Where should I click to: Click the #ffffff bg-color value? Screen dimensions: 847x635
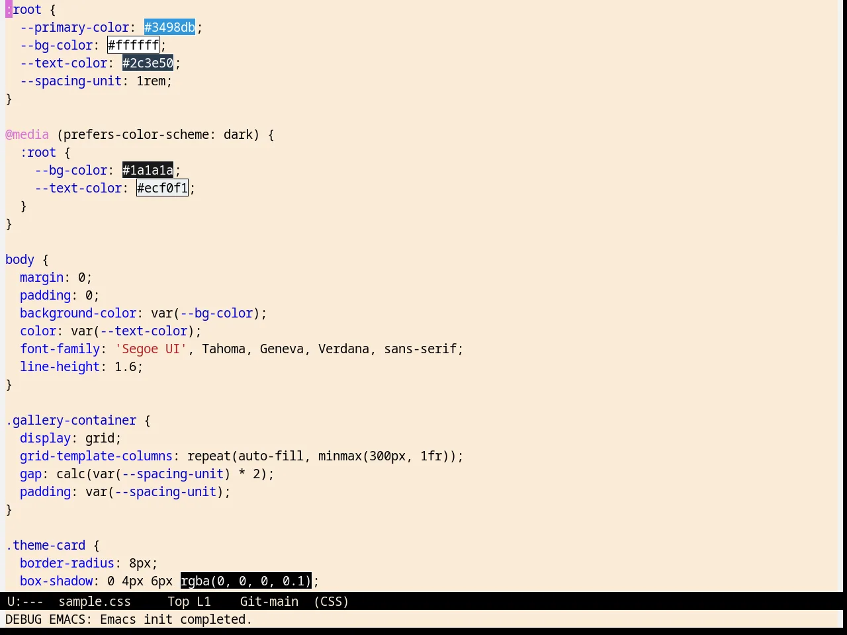[133, 45]
